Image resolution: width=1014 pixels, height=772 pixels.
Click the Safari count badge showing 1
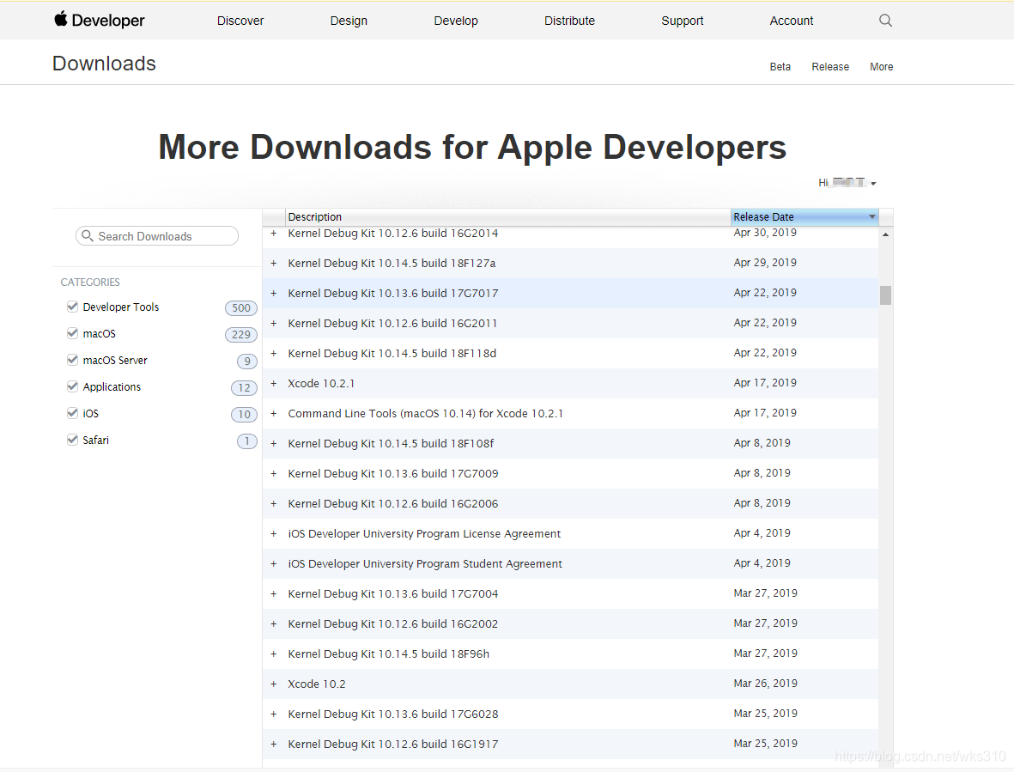click(246, 441)
